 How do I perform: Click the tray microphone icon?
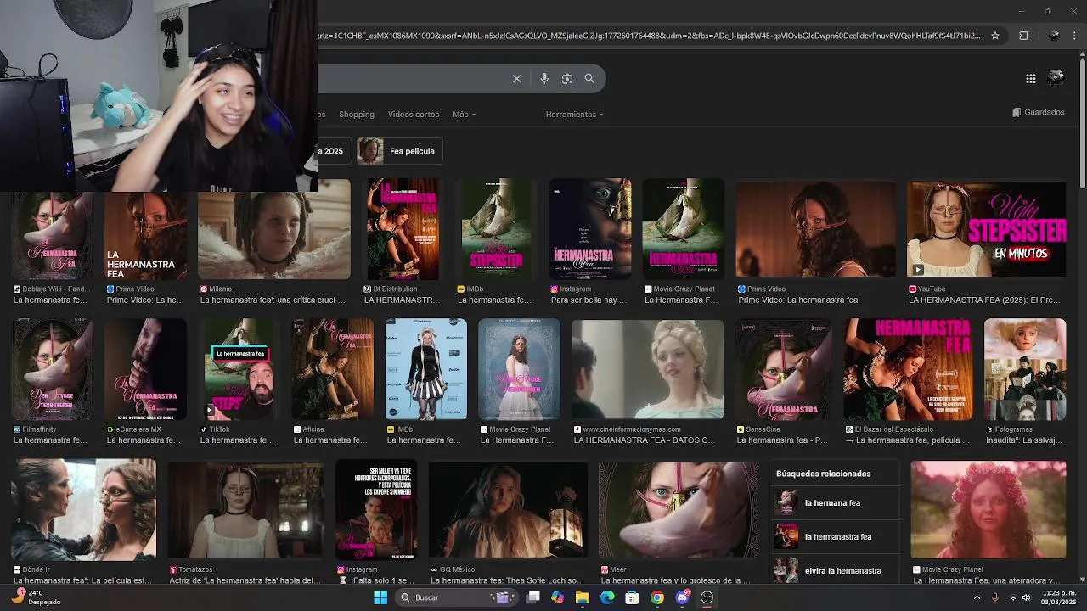(994, 597)
